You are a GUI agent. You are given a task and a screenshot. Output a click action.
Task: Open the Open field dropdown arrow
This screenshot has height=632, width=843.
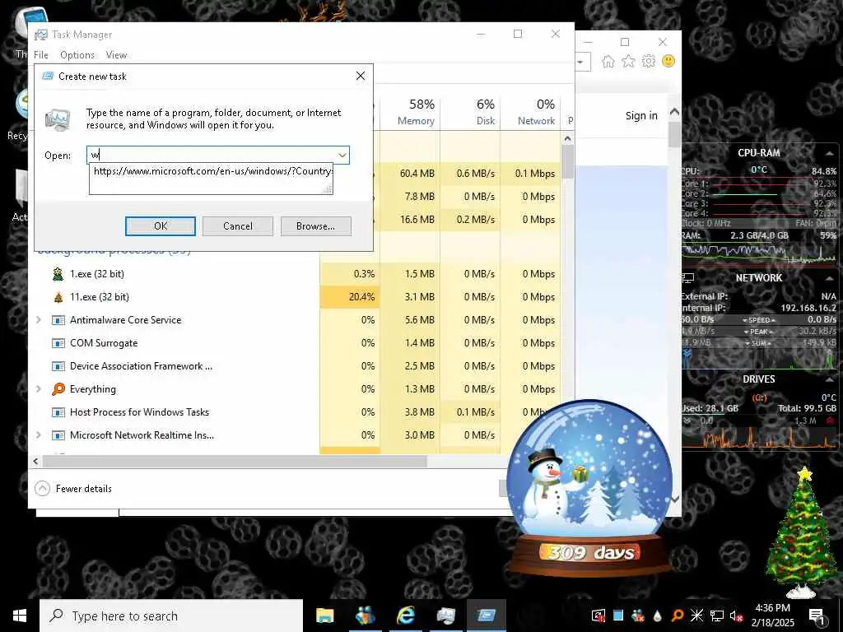pos(342,156)
